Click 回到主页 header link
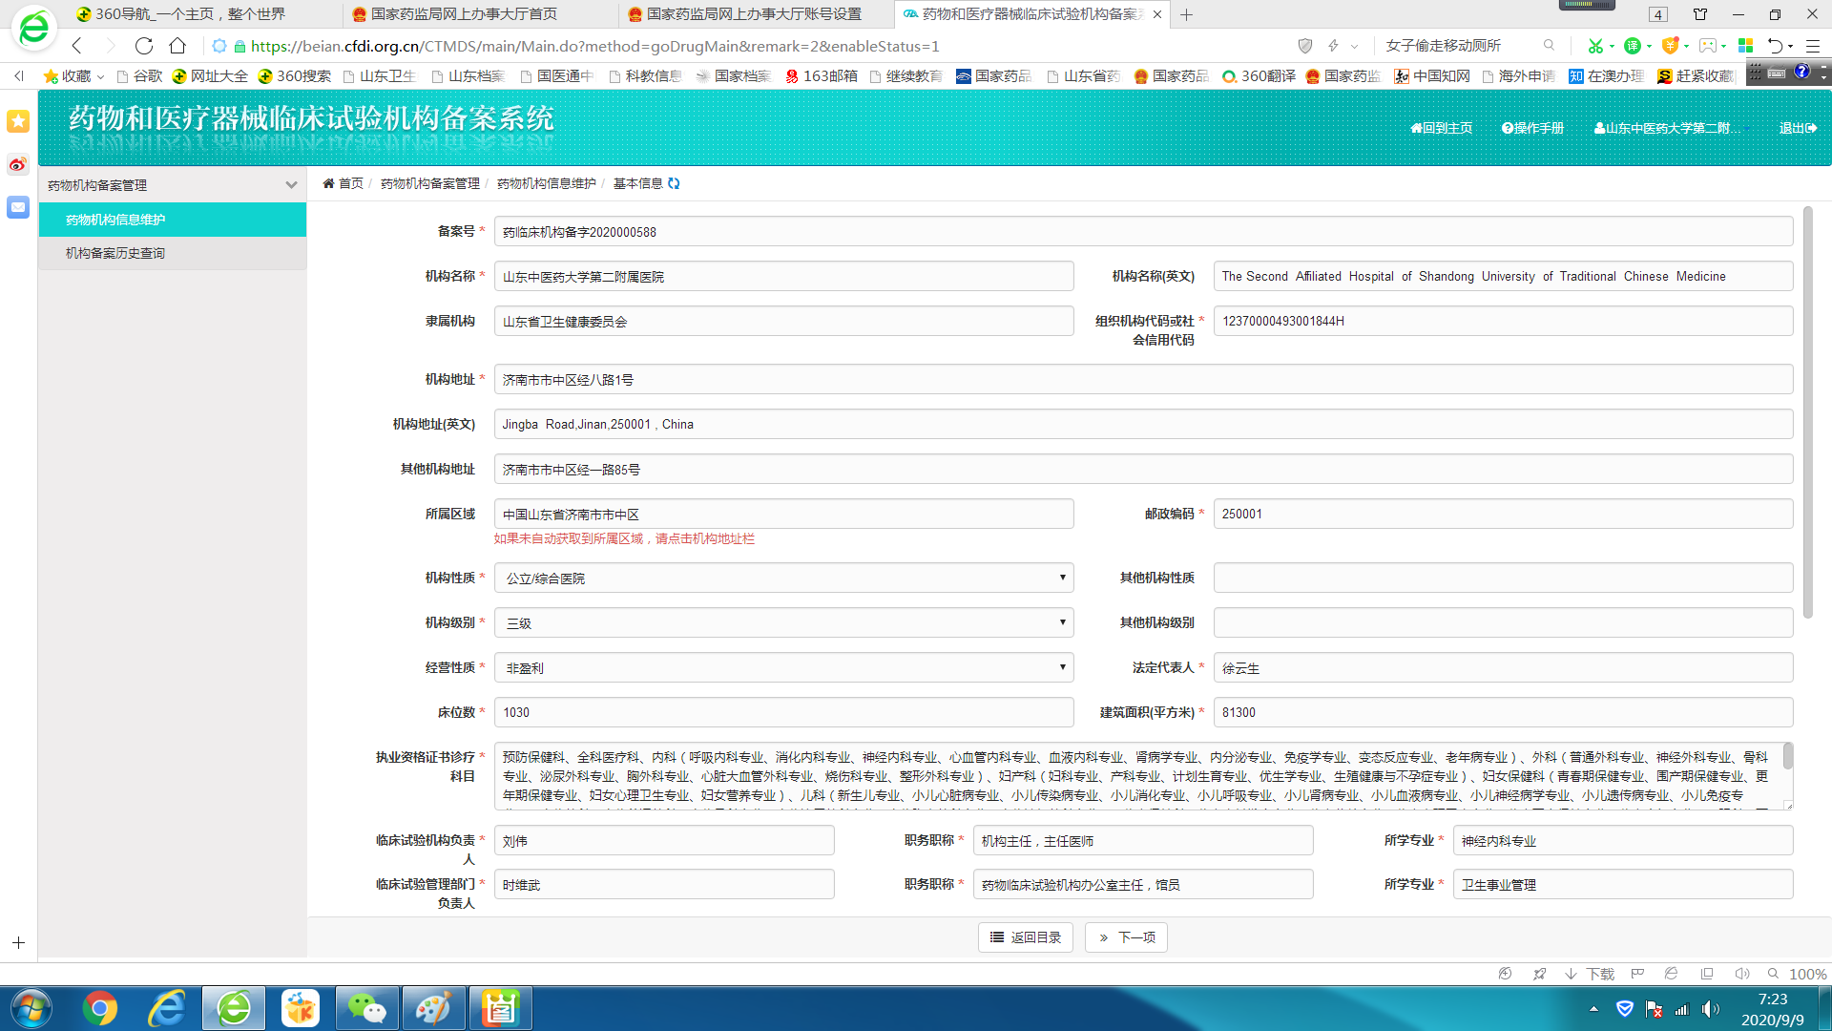 [1441, 128]
